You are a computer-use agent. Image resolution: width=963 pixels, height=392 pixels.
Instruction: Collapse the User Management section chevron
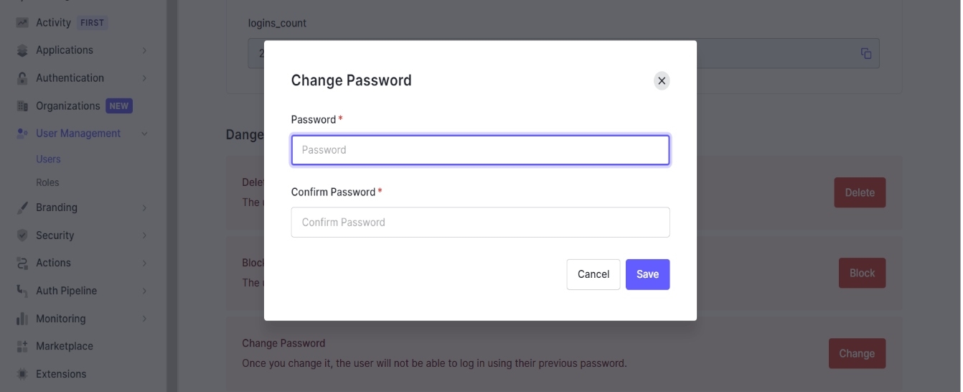tap(144, 134)
